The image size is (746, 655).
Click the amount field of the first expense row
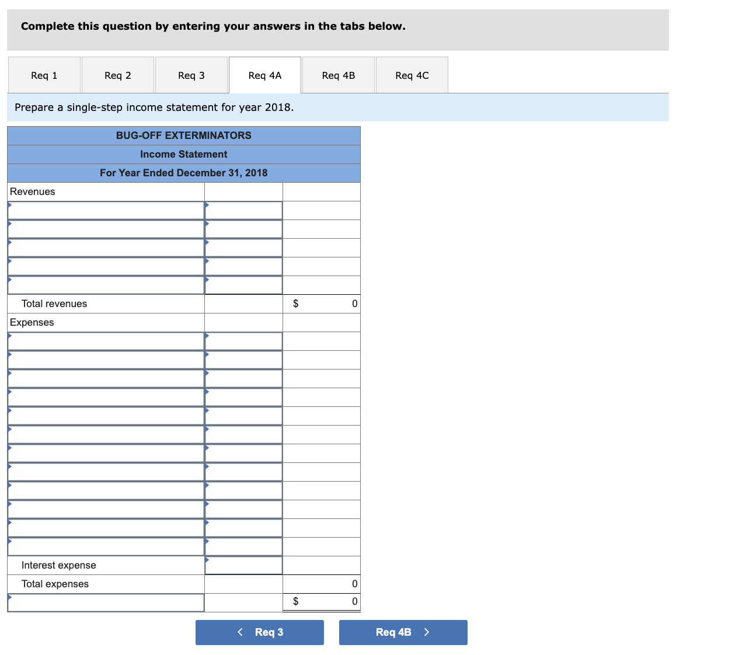[x=244, y=341]
